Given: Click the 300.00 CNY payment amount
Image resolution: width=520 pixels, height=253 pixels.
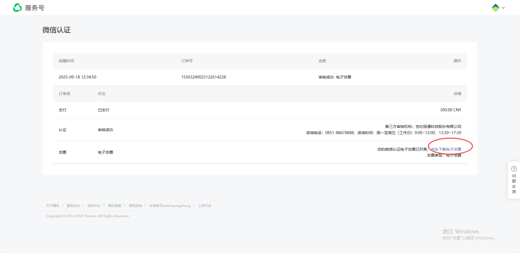Looking at the screenshot, I should [x=451, y=110].
